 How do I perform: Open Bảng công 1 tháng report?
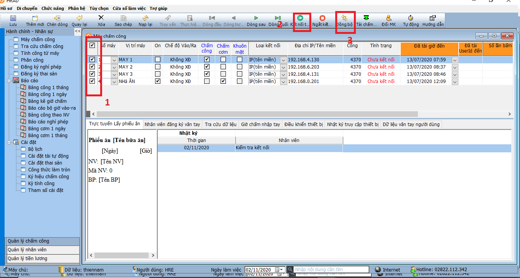(48, 88)
